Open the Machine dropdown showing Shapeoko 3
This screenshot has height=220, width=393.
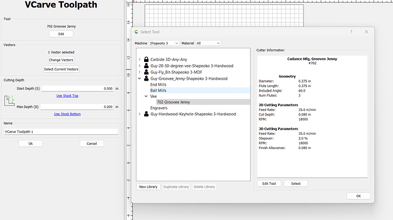pos(164,43)
